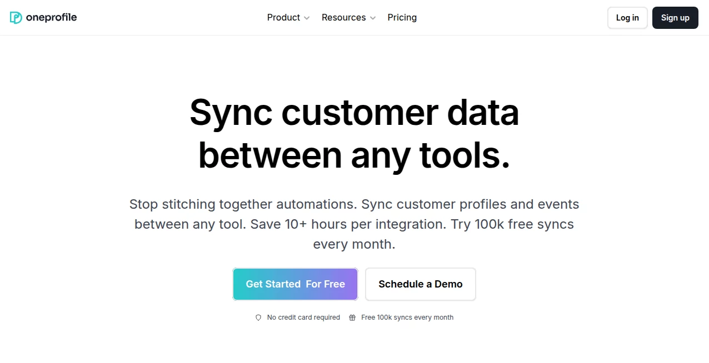The image size is (709, 363).
Task: Click the 'Free 100k syncs every month' text
Action: coord(407,317)
